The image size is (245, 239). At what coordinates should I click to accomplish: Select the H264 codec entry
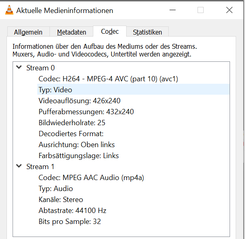pyautogui.click(x=108, y=79)
